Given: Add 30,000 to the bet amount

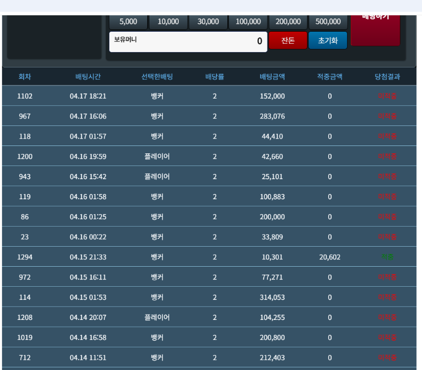Looking at the screenshot, I should point(208,22).
